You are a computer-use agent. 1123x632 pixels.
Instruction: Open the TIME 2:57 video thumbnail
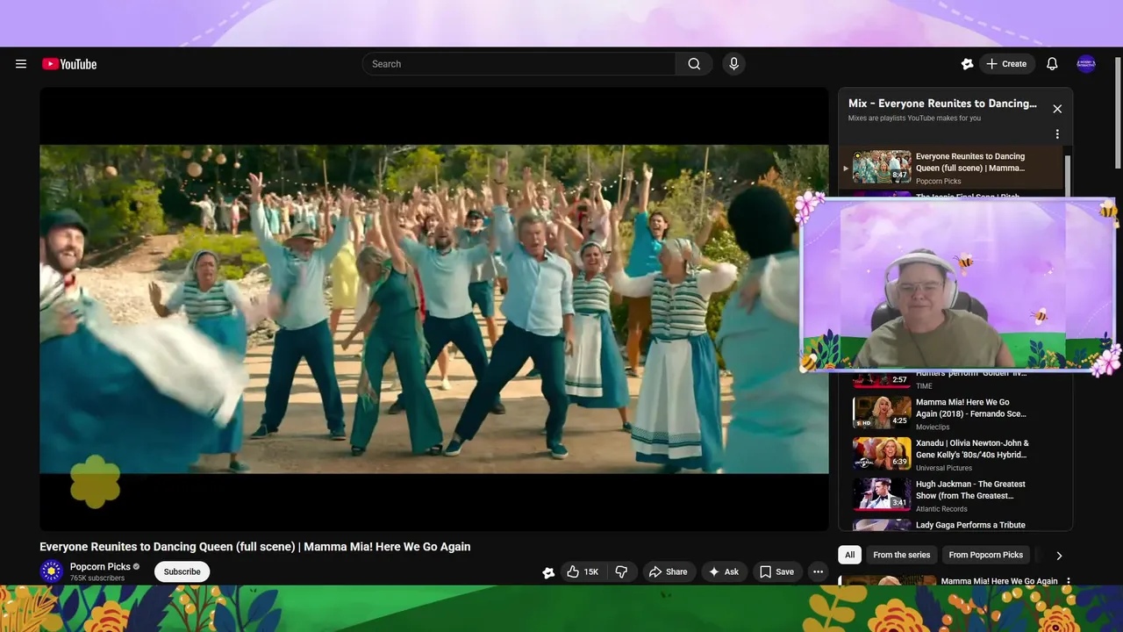click(x=882, y=380)
